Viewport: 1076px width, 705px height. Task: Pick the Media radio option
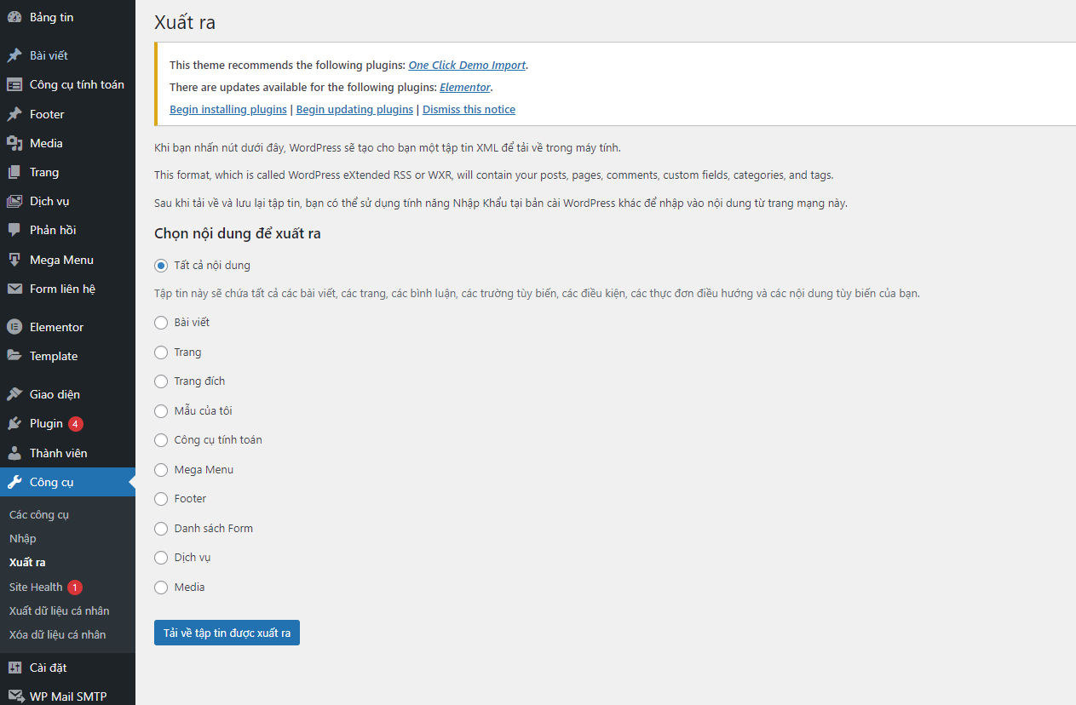point(161,587)
